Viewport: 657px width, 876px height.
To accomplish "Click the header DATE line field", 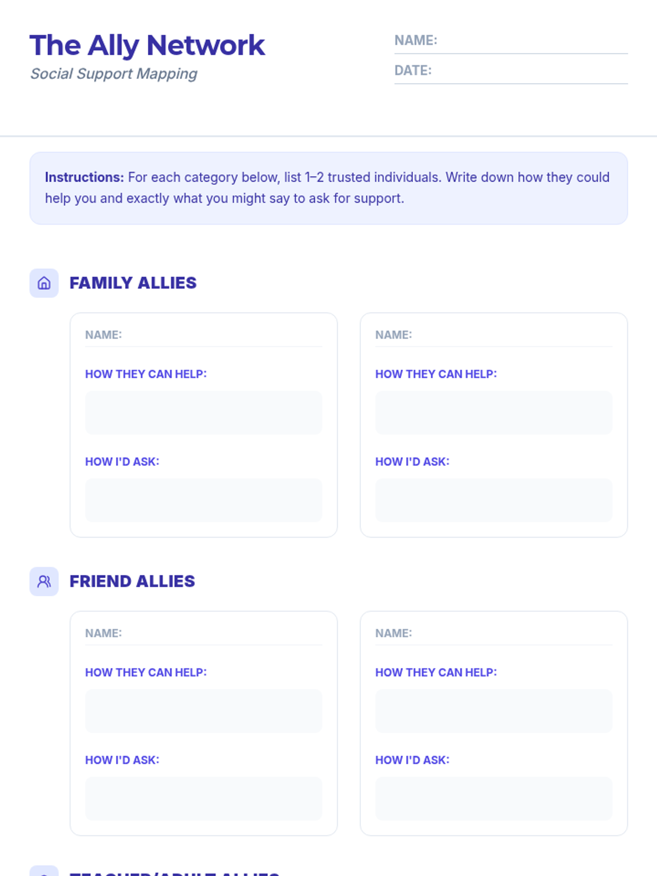I will (511, 71).
